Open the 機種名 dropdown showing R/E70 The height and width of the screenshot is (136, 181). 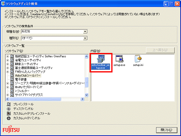point(85,31)
